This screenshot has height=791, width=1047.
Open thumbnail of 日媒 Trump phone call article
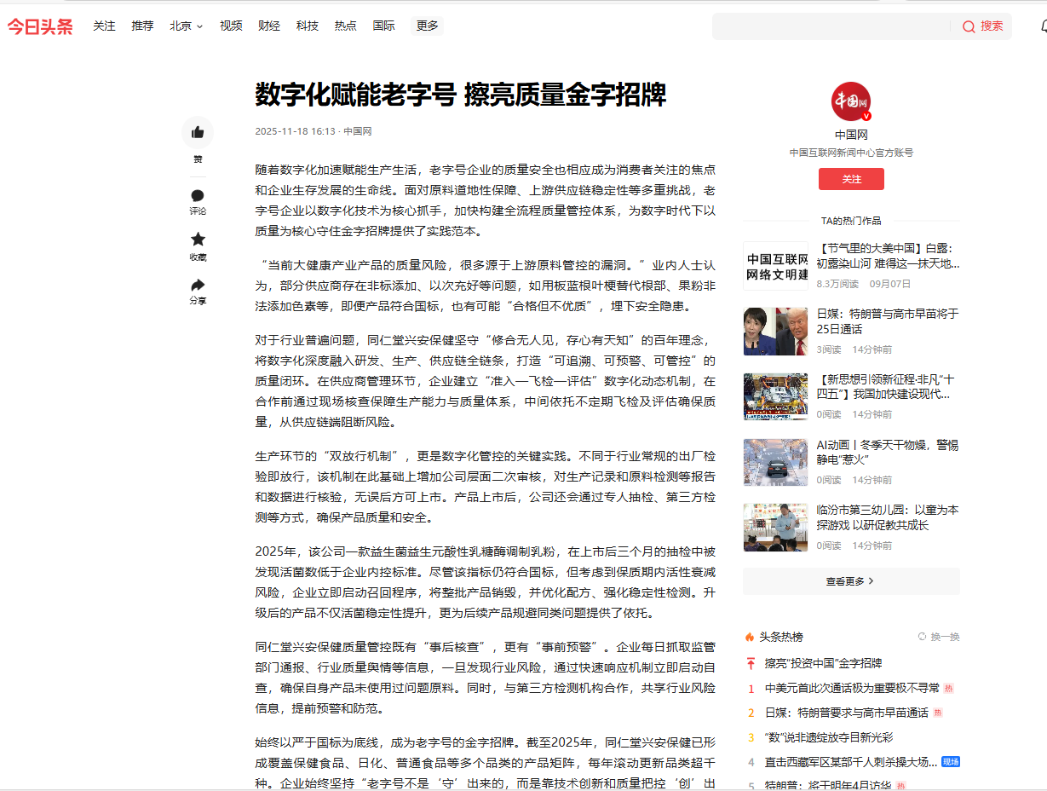(x=775, y=331)
